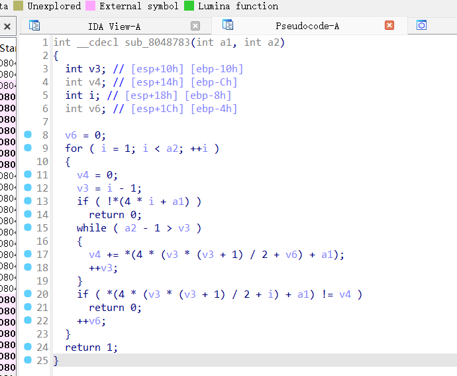Viewport: 457px width, 376px height.
Task: Click the 'Unexplored' legend label
Action: tap(54, 6)
